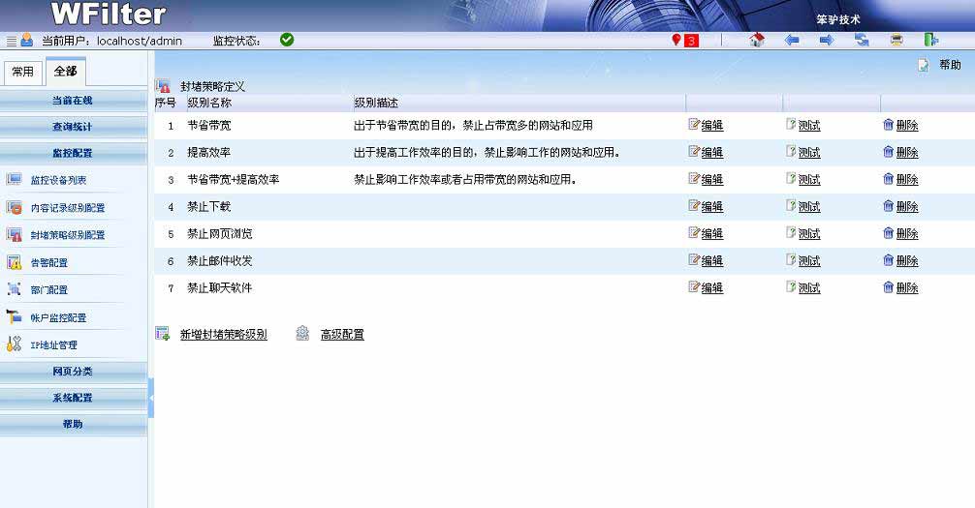Log out using the green exit icon
Screen dimensions: 975x508
pyautogui.click(x=930, y=40)
